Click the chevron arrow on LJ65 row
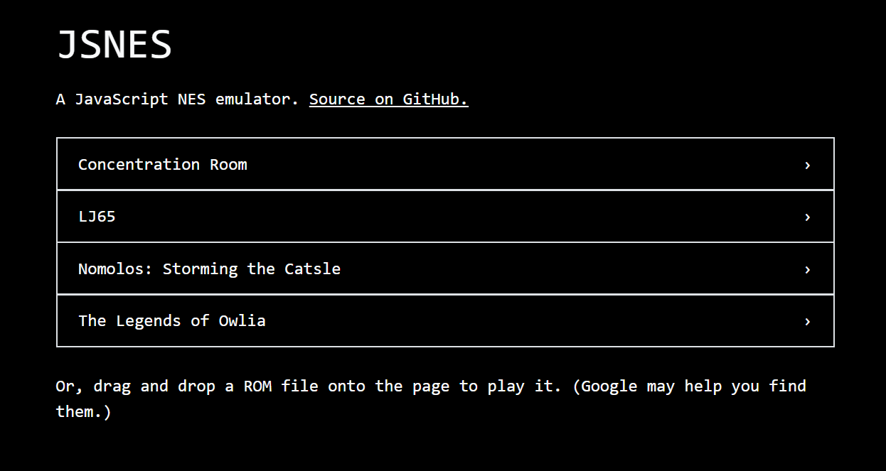886x471 pixels. (807, 217)
